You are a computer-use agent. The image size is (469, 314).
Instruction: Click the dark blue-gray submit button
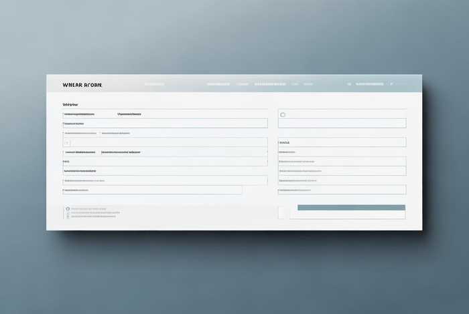point(351,208)
